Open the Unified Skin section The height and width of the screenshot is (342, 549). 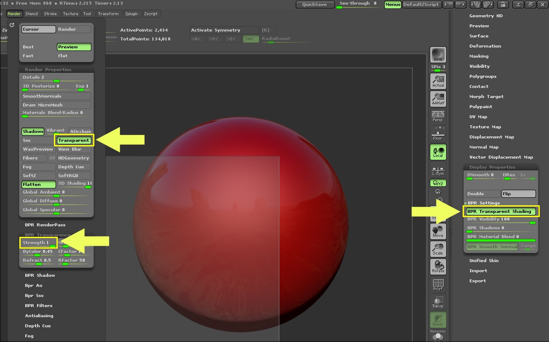pos(485,260)
